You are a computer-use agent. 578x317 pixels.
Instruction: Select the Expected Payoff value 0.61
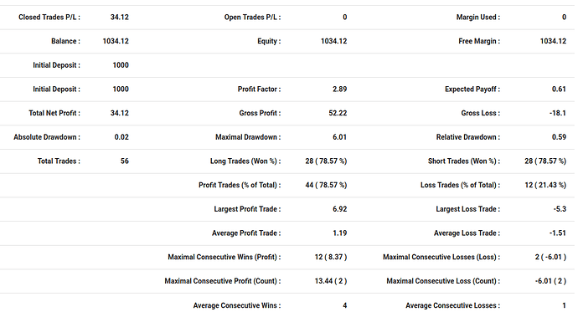[559, 89]
